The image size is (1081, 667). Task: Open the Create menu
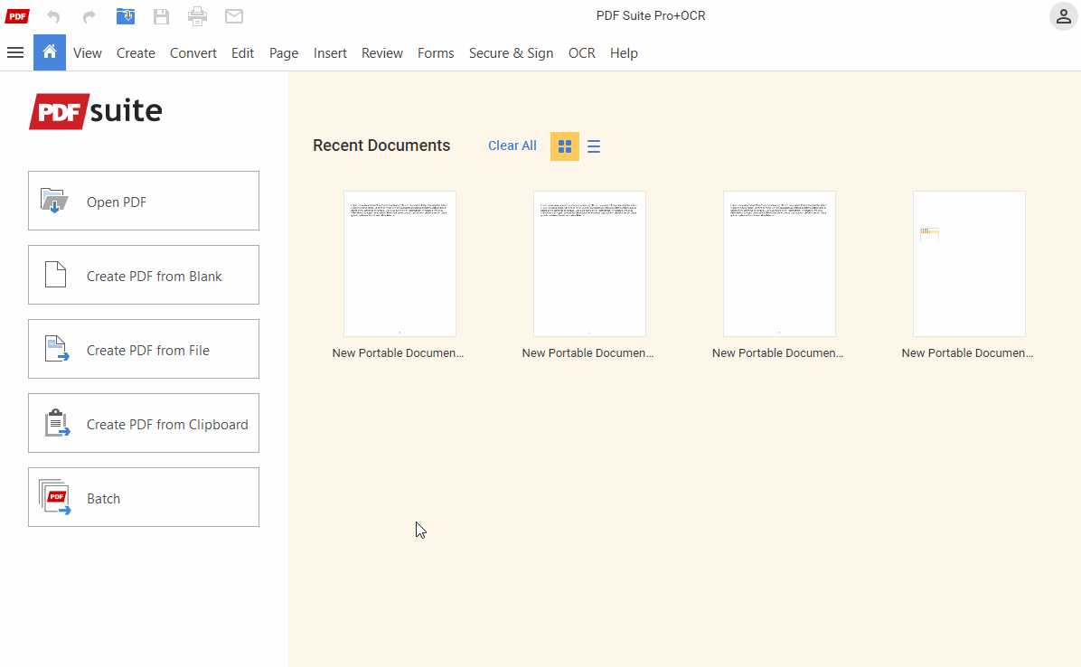click(136, 53)
